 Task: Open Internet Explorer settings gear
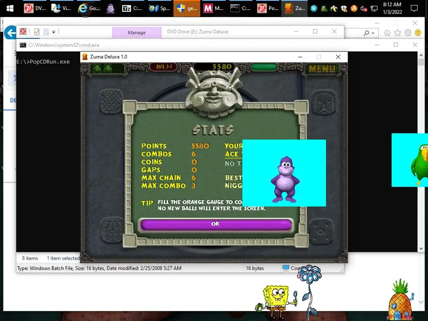click(x=408, y=33)
